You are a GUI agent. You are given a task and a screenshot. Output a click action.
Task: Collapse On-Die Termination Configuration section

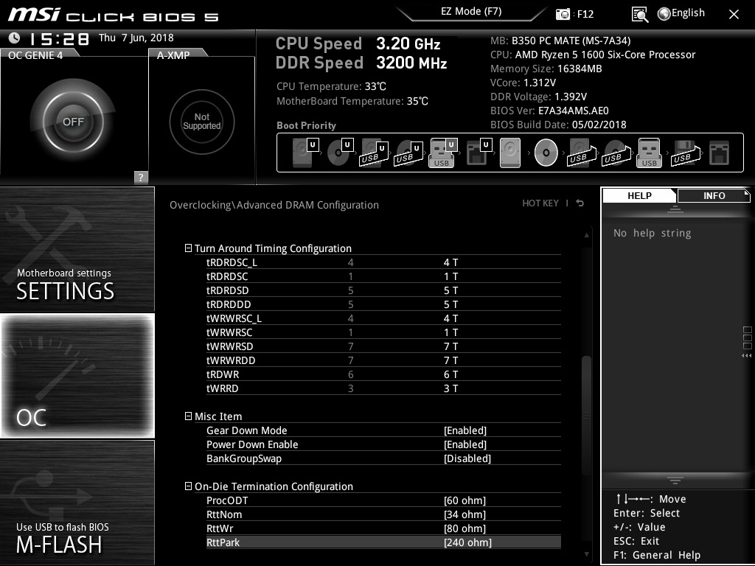coord(188,486)
